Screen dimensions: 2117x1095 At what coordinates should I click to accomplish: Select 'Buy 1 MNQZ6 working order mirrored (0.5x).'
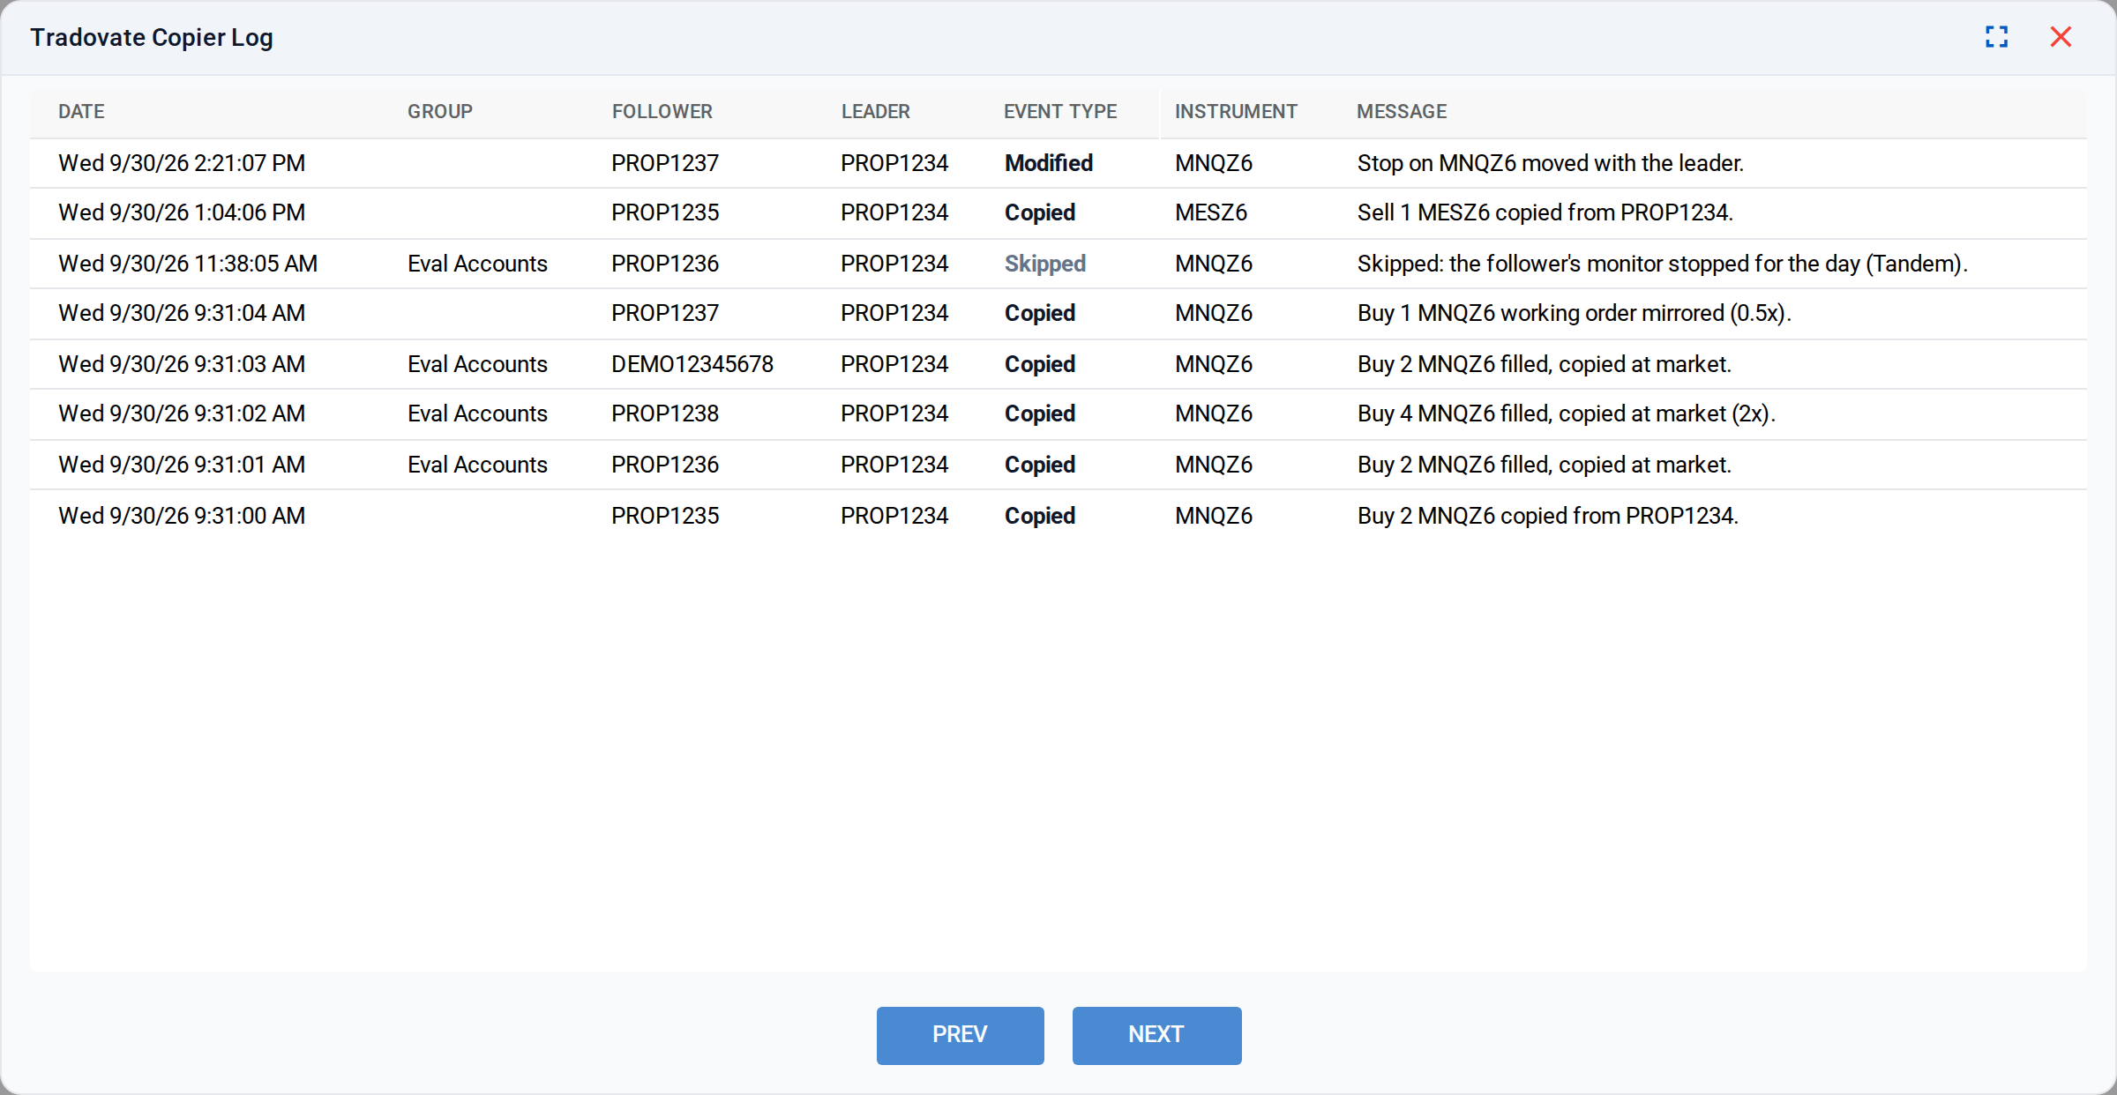click(1575, 313)
